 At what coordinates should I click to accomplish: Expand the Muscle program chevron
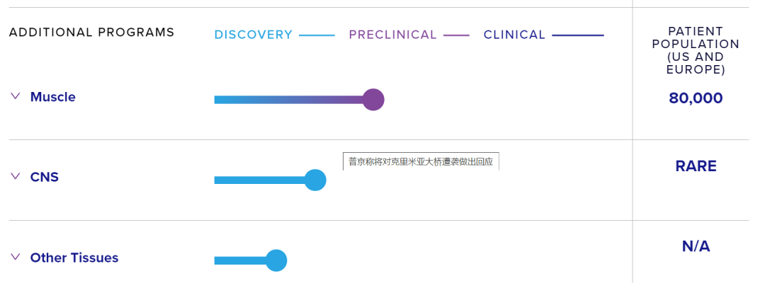tap(16, 96)
